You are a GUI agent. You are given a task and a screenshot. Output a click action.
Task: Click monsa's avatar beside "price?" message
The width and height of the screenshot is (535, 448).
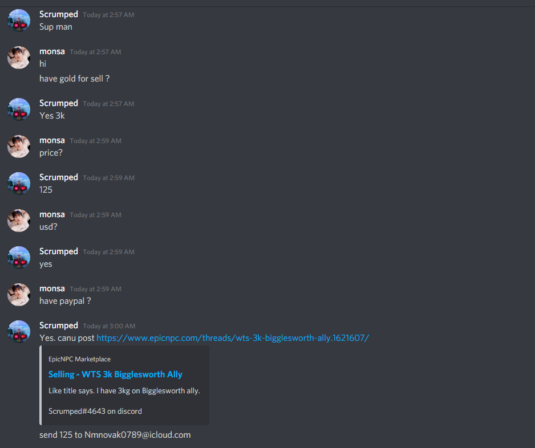[x=19, y=146]
